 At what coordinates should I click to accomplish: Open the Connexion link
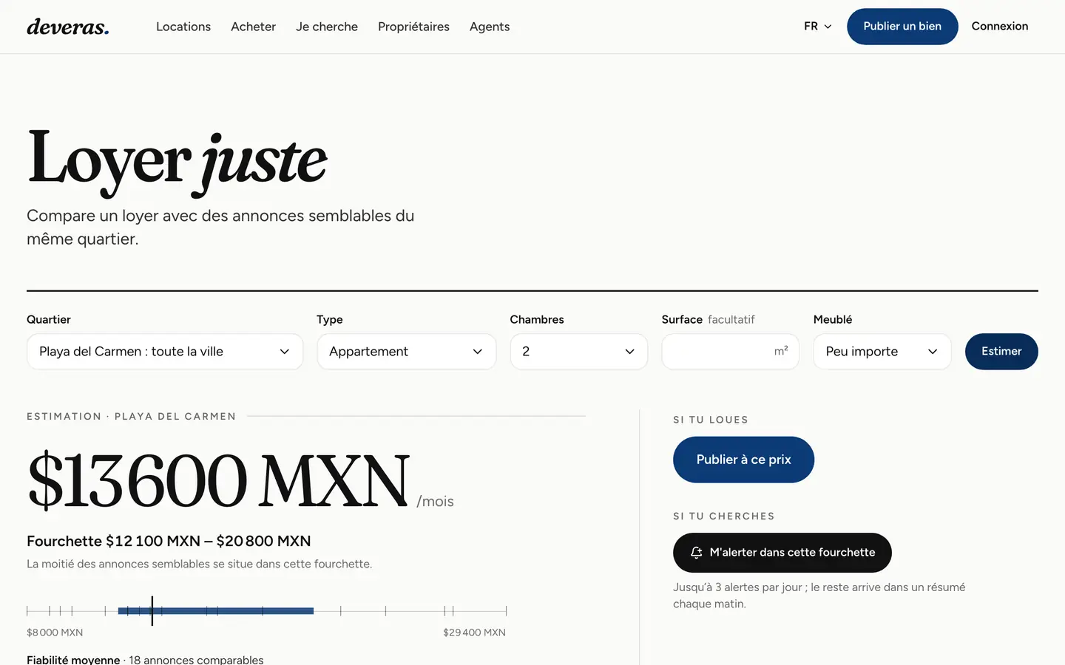1000,27
